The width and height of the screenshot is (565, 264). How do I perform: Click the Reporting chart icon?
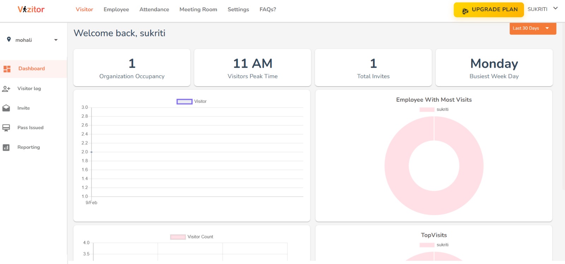pos(6,147)
